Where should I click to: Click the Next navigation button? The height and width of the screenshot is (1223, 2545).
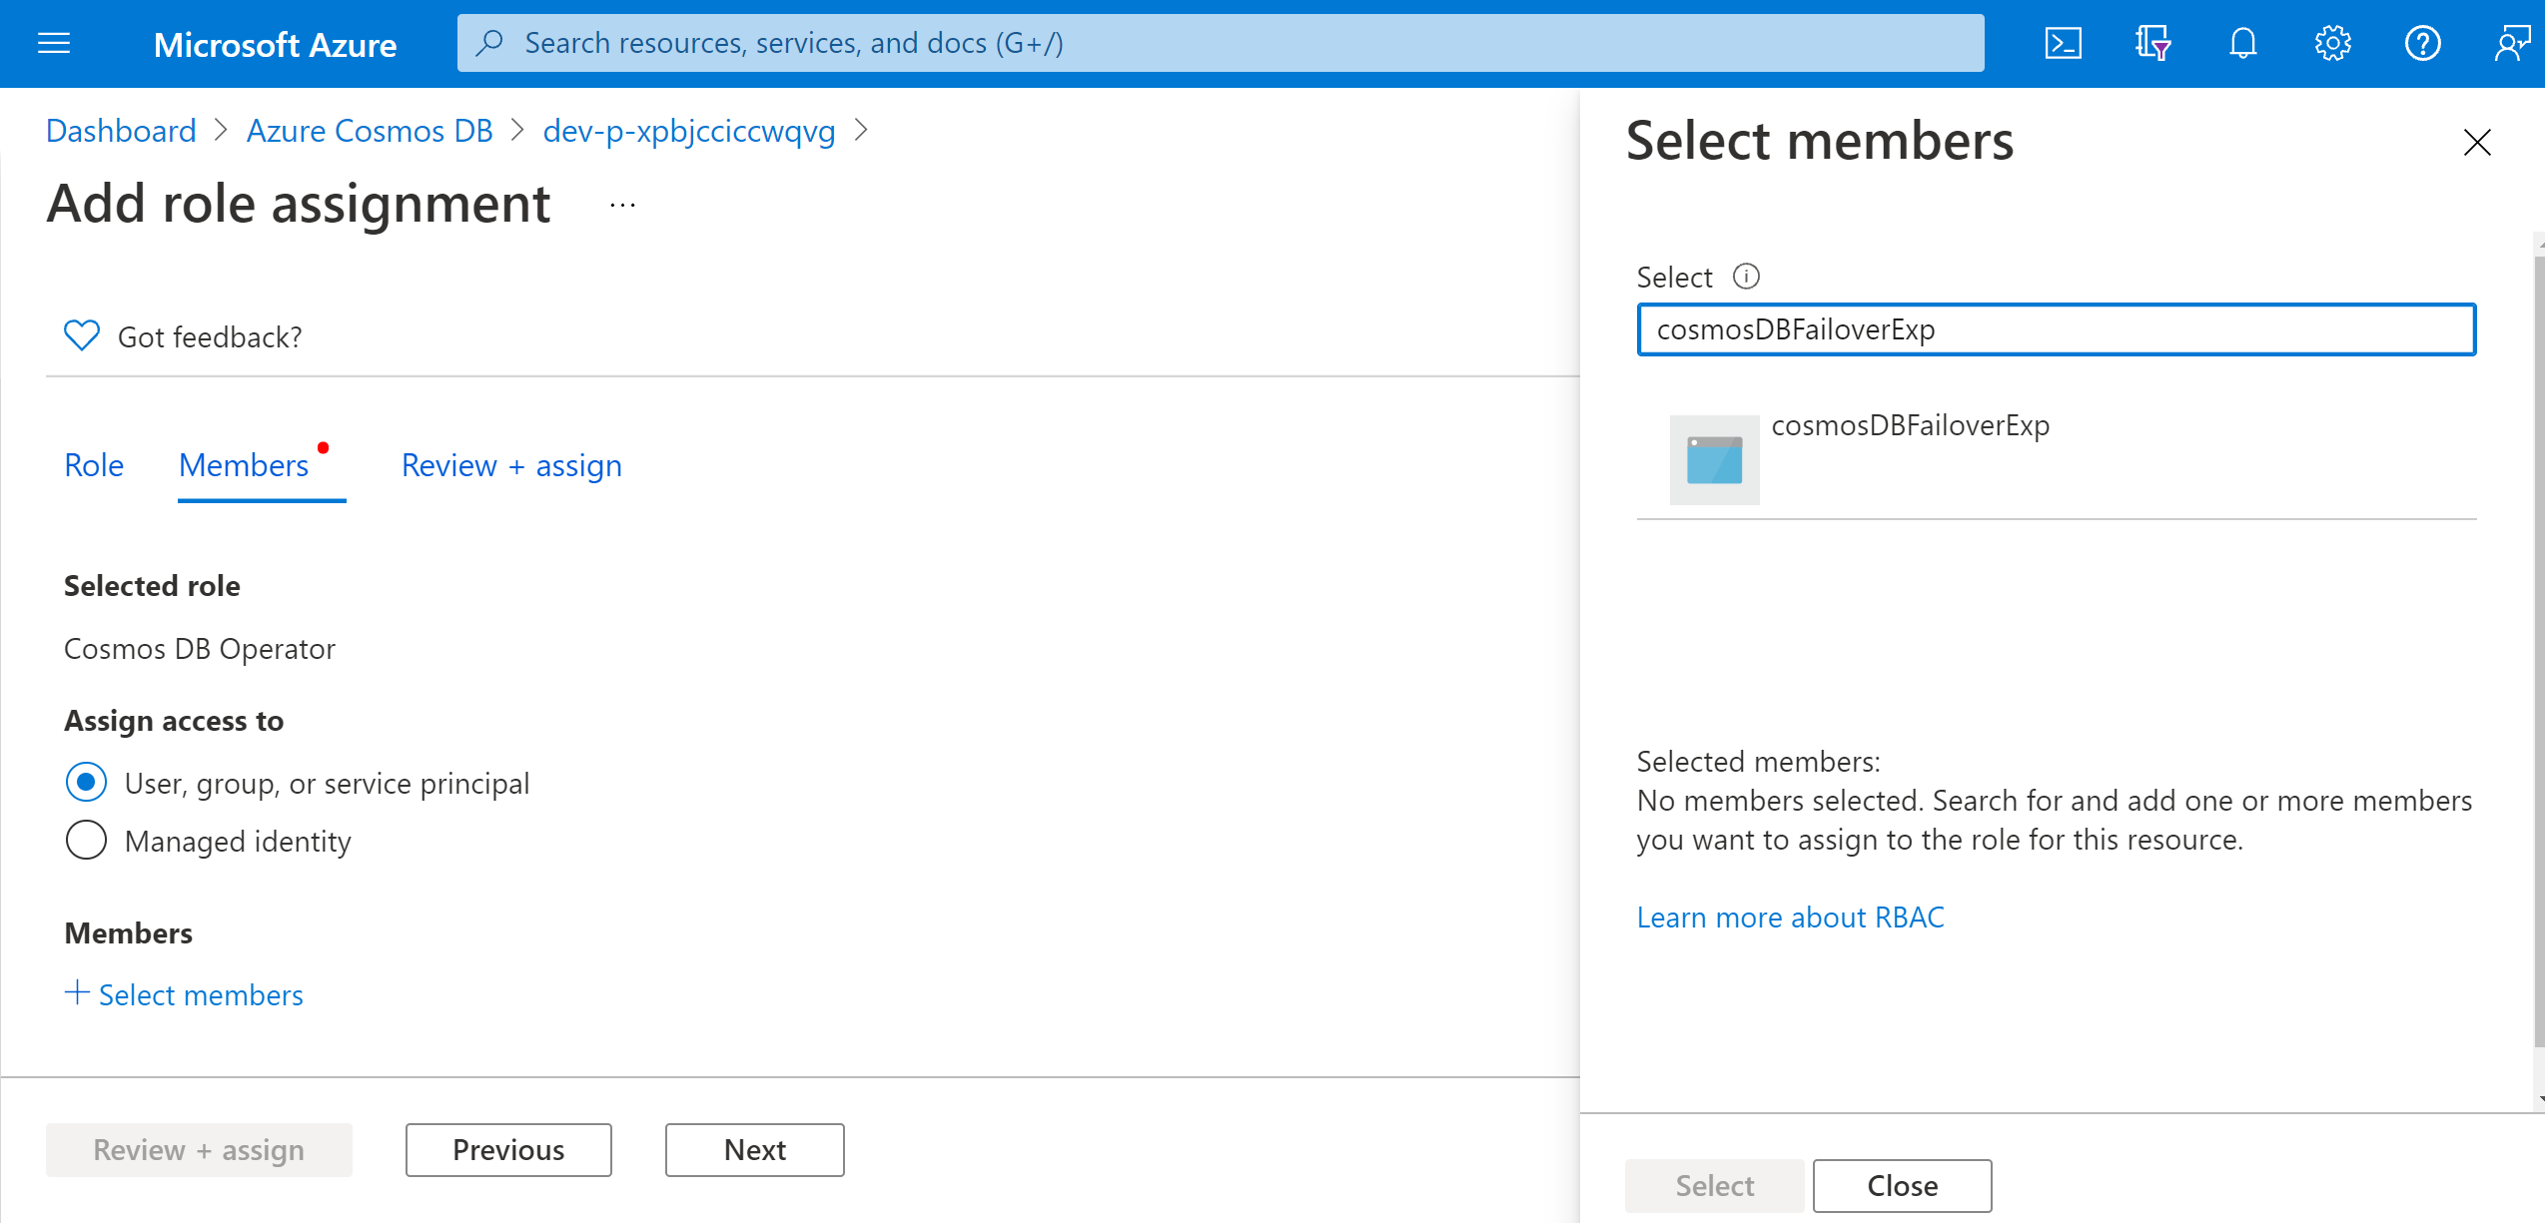click(x=753, y=1148)
